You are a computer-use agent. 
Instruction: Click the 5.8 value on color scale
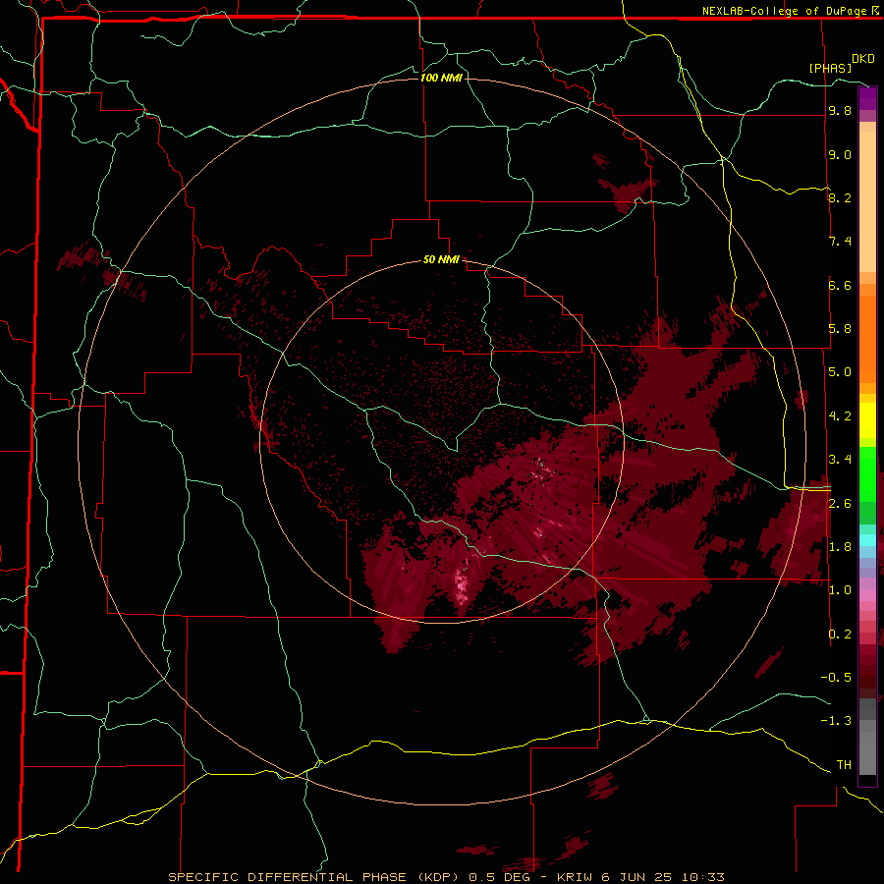(x=840, y=329)
